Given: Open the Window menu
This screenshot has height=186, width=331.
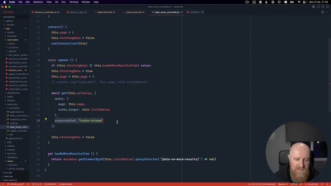Looking at the screenshot, I should 86,2.
